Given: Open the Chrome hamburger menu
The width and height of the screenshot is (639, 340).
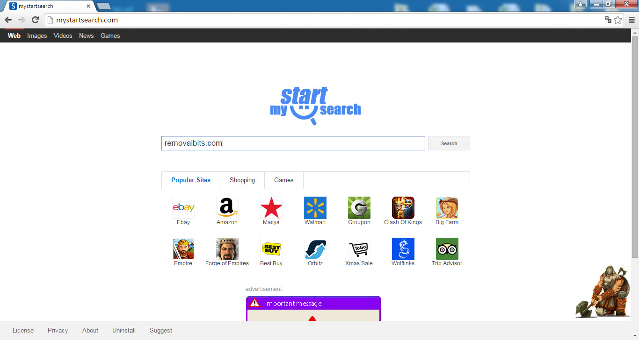Looking at the screenshot, I should pos(632,20).
